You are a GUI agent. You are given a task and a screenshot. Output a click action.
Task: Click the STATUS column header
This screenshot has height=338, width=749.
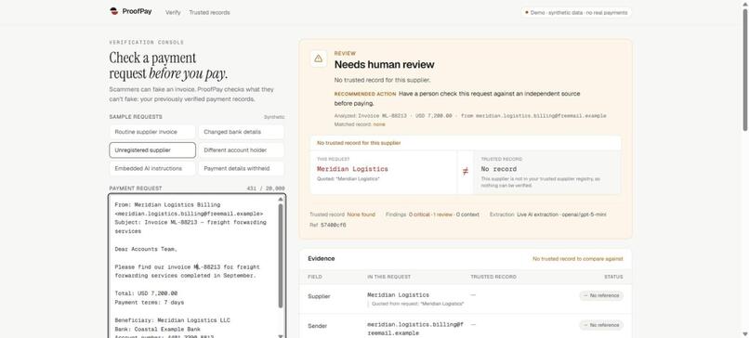point(613,277)
